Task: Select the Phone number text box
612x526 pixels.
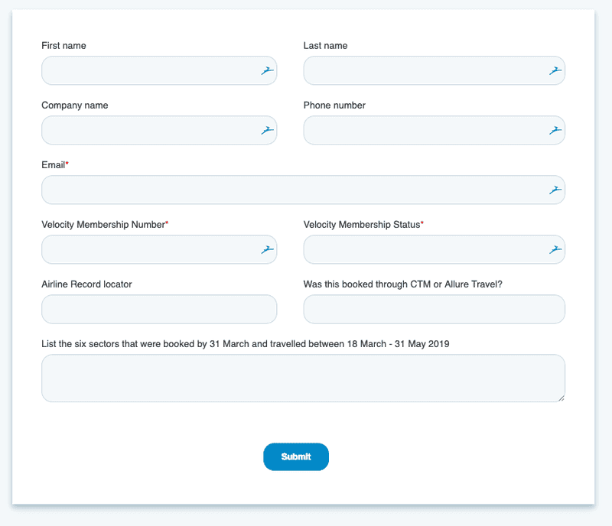Action: [434, 130]
